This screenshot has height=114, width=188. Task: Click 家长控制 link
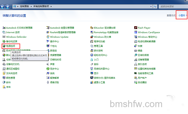point(98,51)
